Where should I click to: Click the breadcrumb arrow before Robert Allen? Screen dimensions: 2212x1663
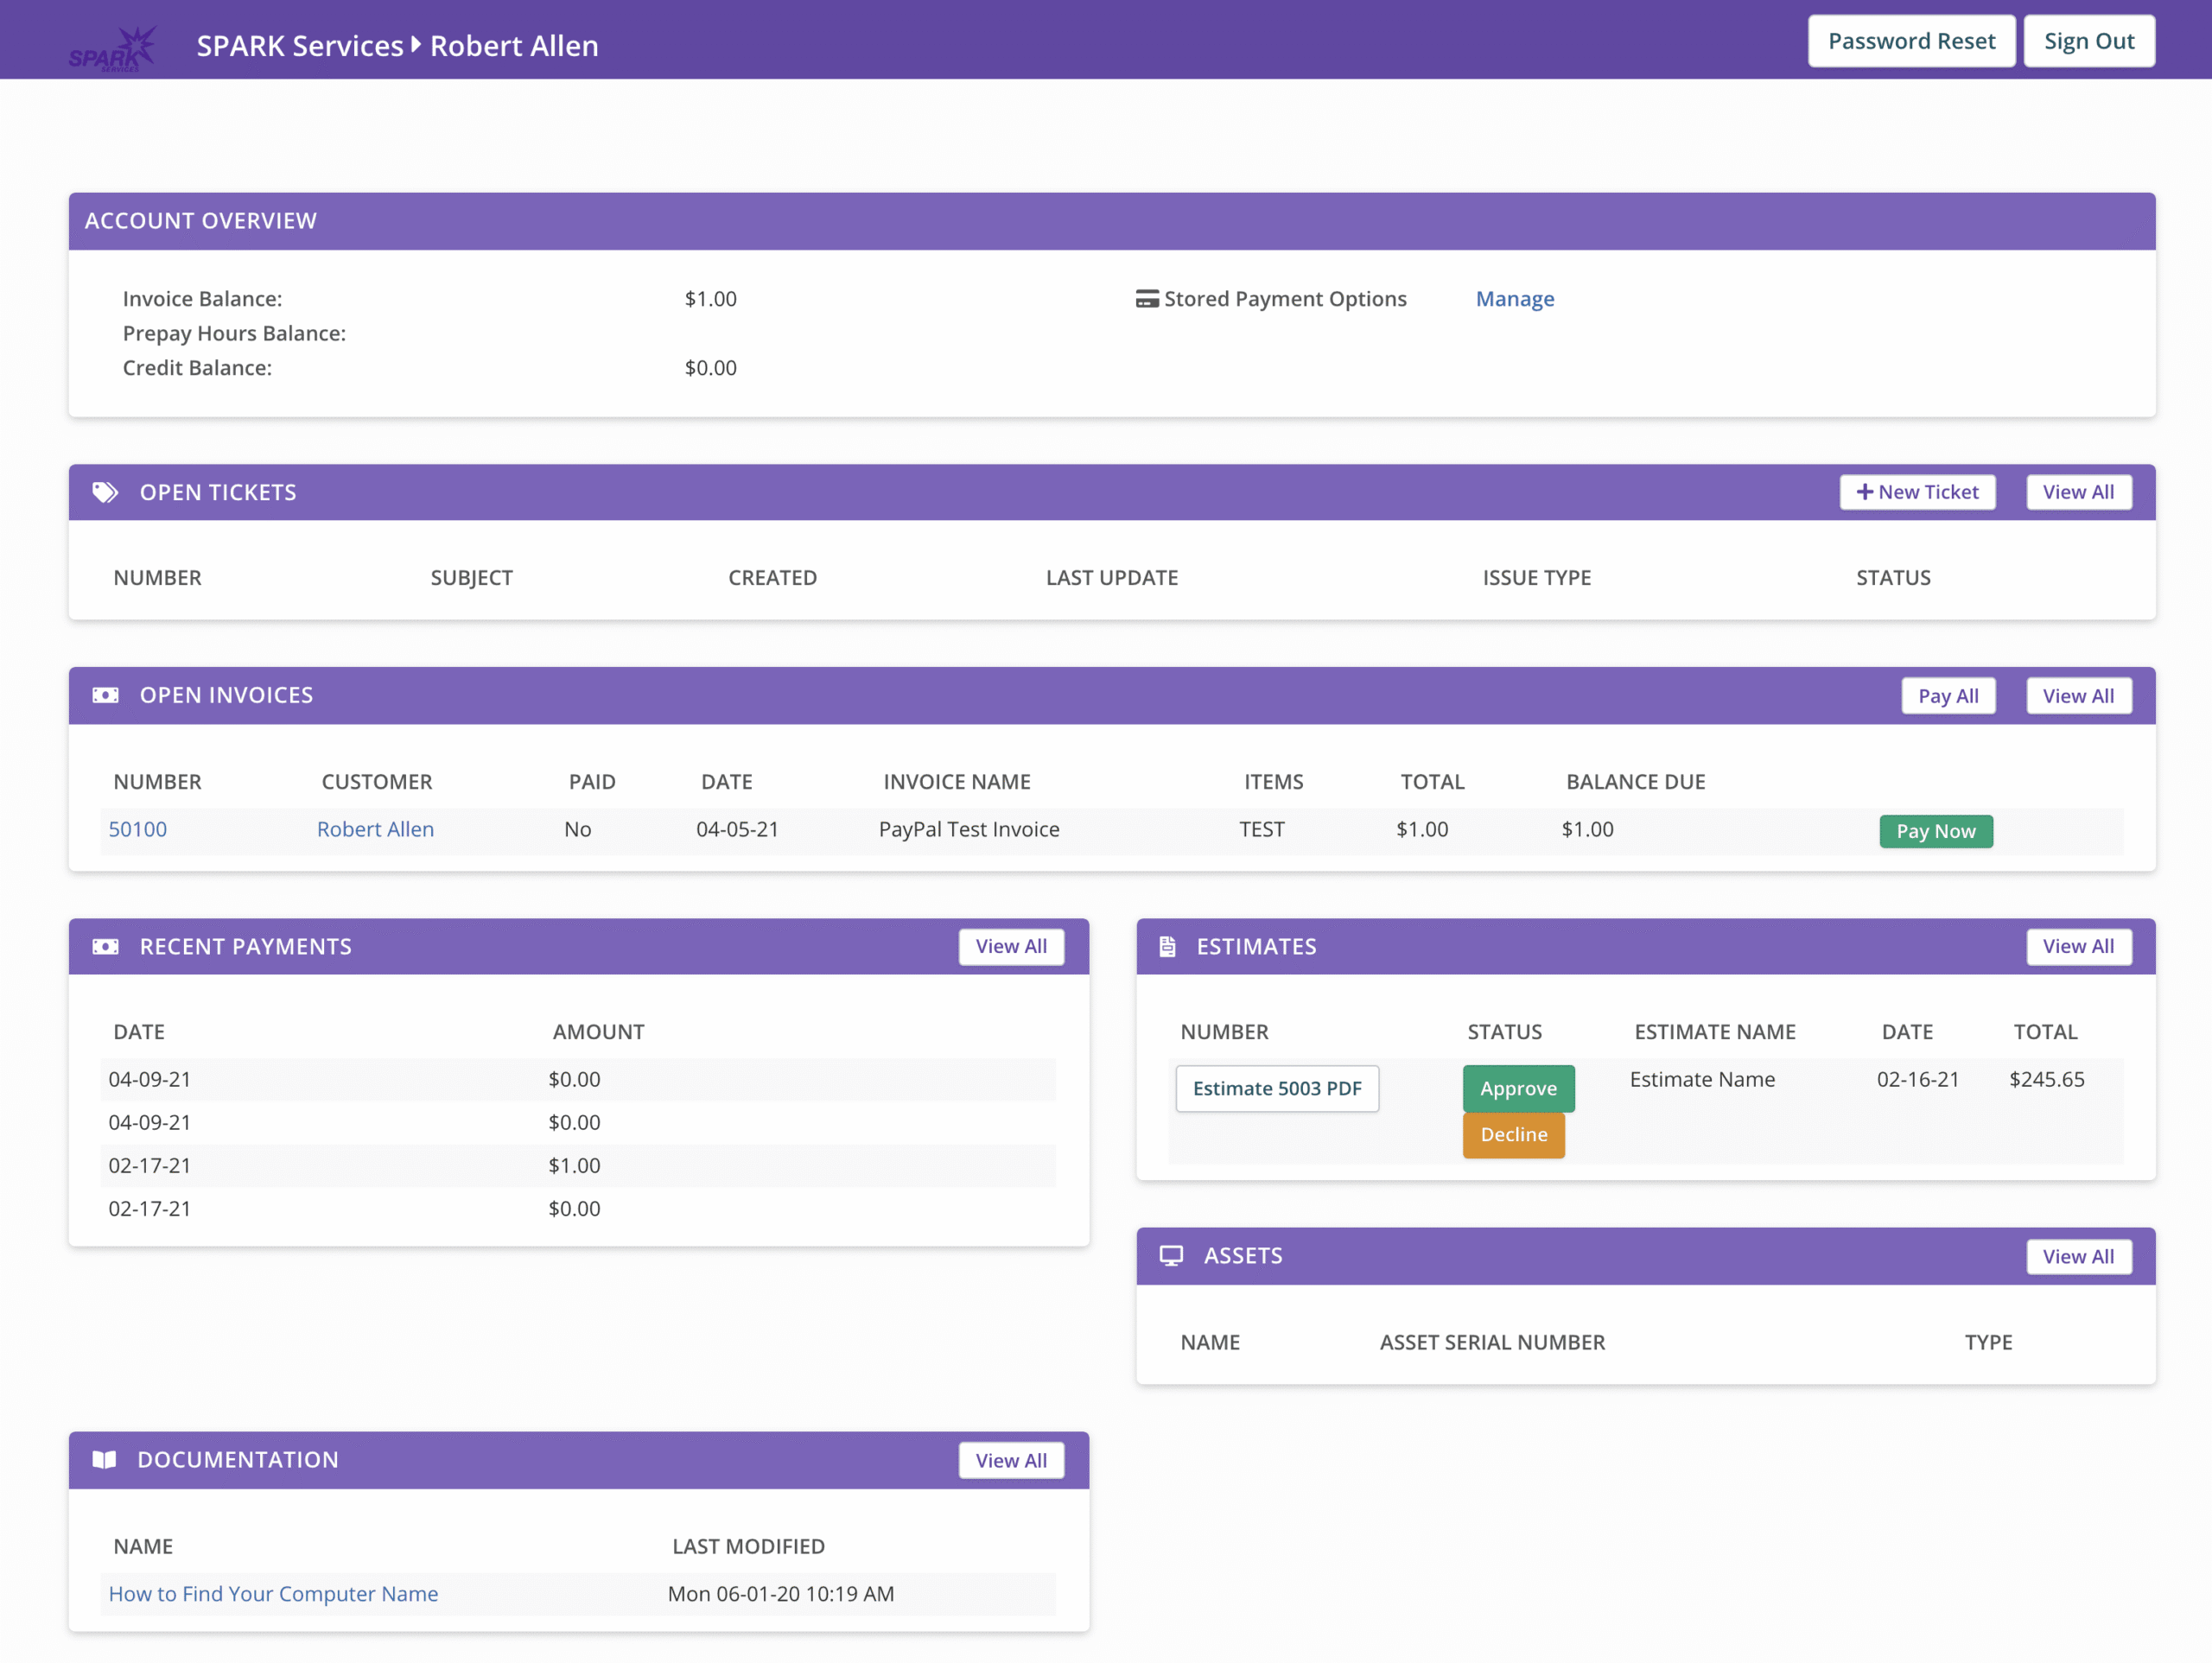(416, 45)
